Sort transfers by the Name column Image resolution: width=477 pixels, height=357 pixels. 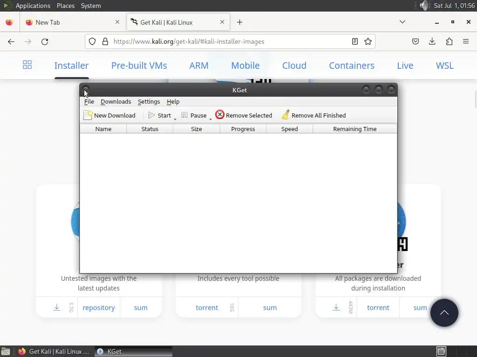[103, 129]
